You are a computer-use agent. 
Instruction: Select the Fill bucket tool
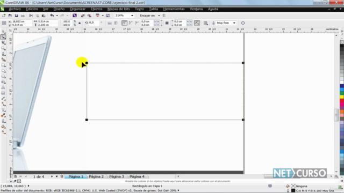(3, 127)
